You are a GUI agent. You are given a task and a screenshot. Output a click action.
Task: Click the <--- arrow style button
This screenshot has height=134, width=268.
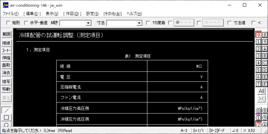pyautogui.click(x=213, y=23)
